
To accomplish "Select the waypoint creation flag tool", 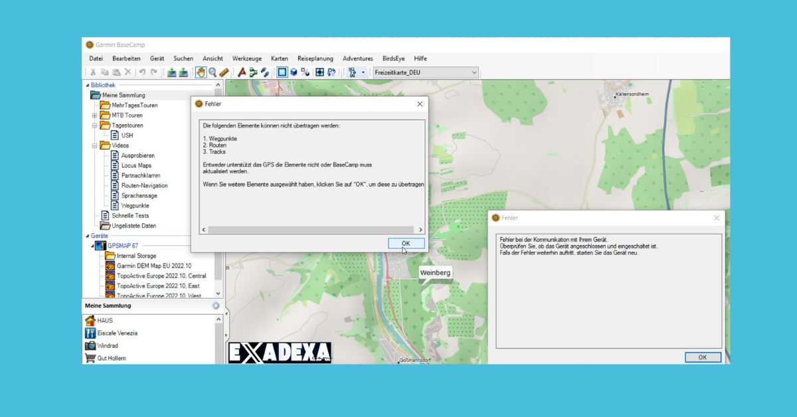I will [241, 72].
